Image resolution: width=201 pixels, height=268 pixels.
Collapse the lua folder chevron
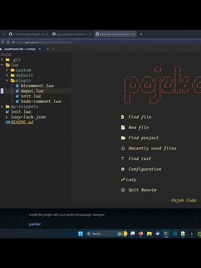click(x=2, y=65)
